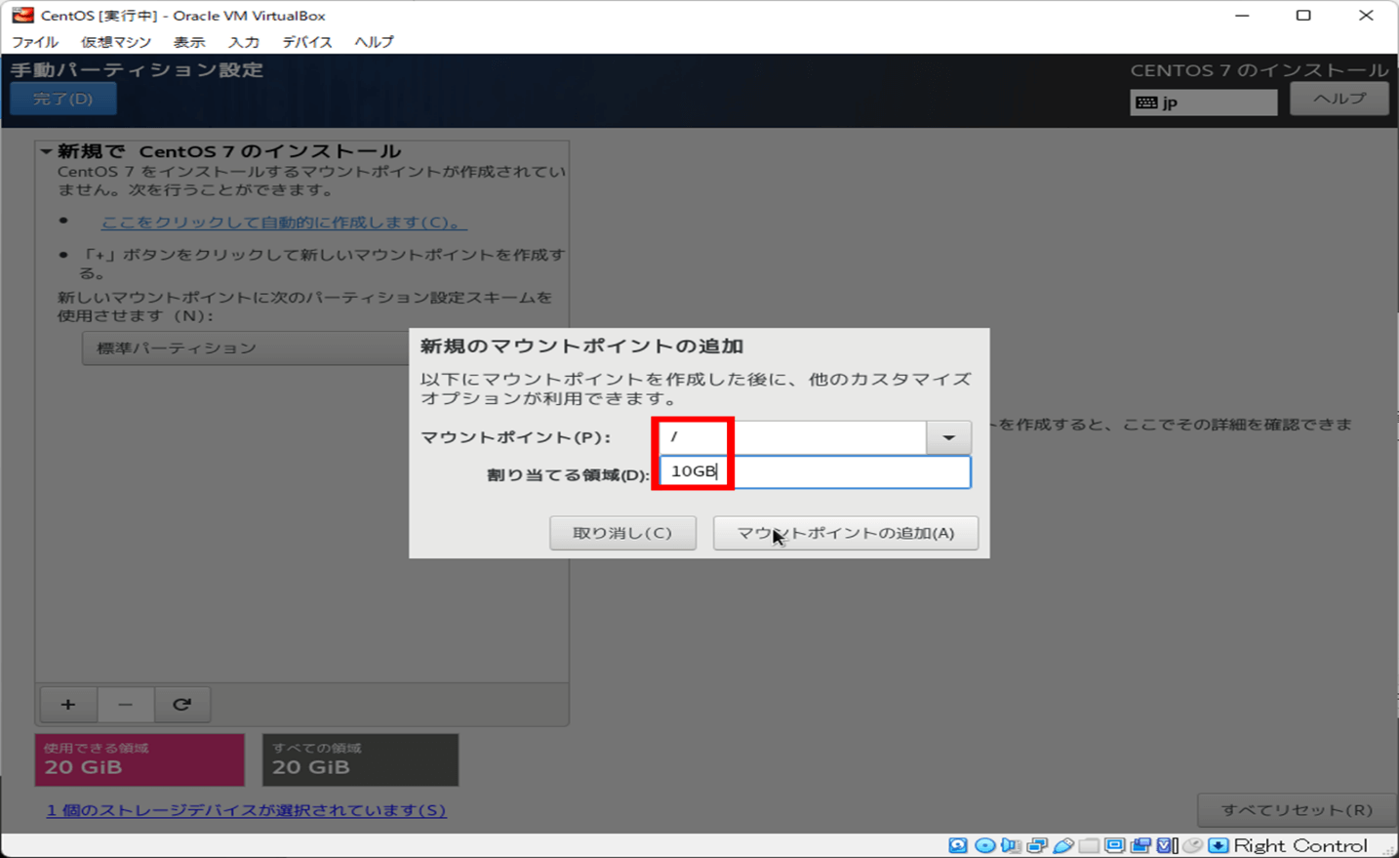Open the 入力 menu
This screenshot has height=858, width=1399.
[x=244, y=42]
